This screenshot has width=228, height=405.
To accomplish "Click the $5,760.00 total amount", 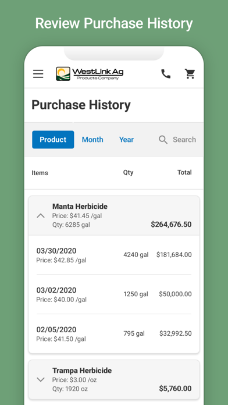I will pyautogui.click(x=175, y=389).
